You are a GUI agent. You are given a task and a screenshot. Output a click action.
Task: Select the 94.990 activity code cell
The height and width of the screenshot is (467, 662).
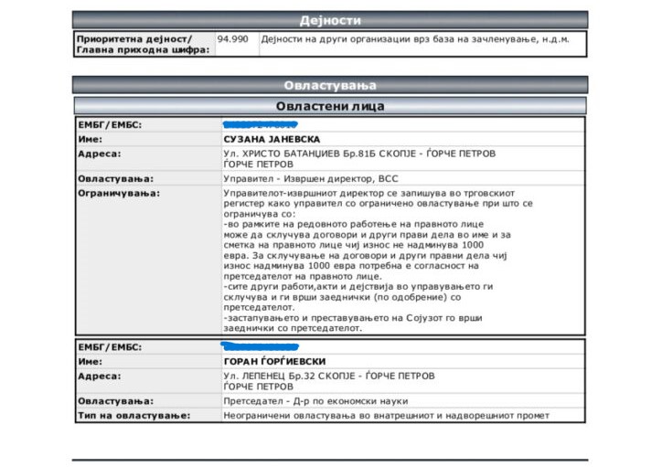point(233,39)
